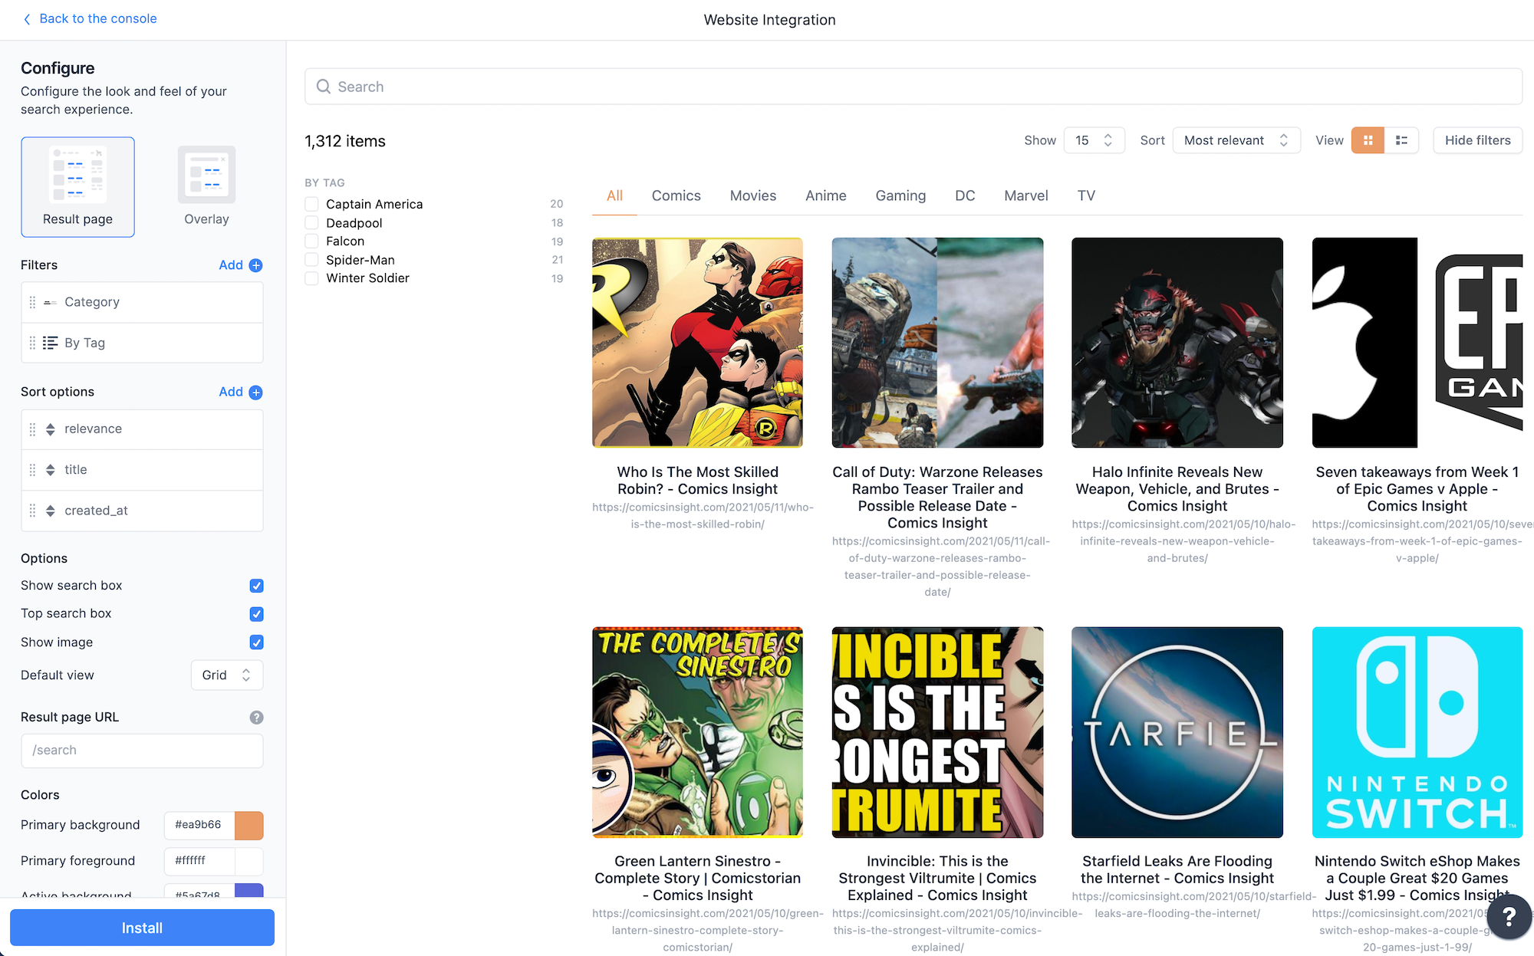
Task: Open the Robin comics thumbnail
Action: tap(697, 343)
